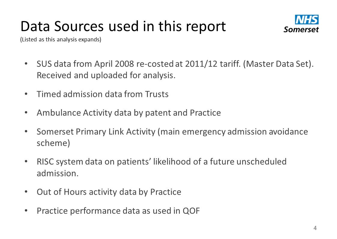
Task: Click the Somerset text under the logo
Action: coord(301,29)
